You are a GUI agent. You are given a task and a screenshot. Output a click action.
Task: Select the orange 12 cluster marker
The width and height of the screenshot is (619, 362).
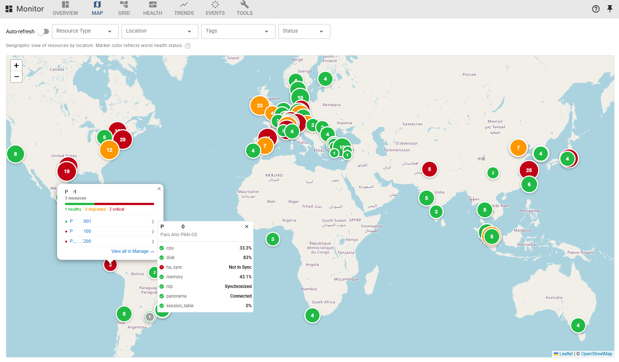[x=109, y=150]
